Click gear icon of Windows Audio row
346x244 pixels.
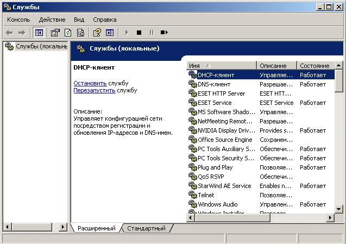pos(193,204)
